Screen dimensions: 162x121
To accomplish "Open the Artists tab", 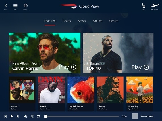I will tap(82, 21).
